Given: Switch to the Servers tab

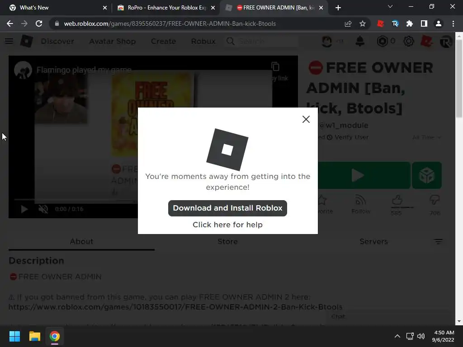Looking at the screenshot, I should 373,242.
